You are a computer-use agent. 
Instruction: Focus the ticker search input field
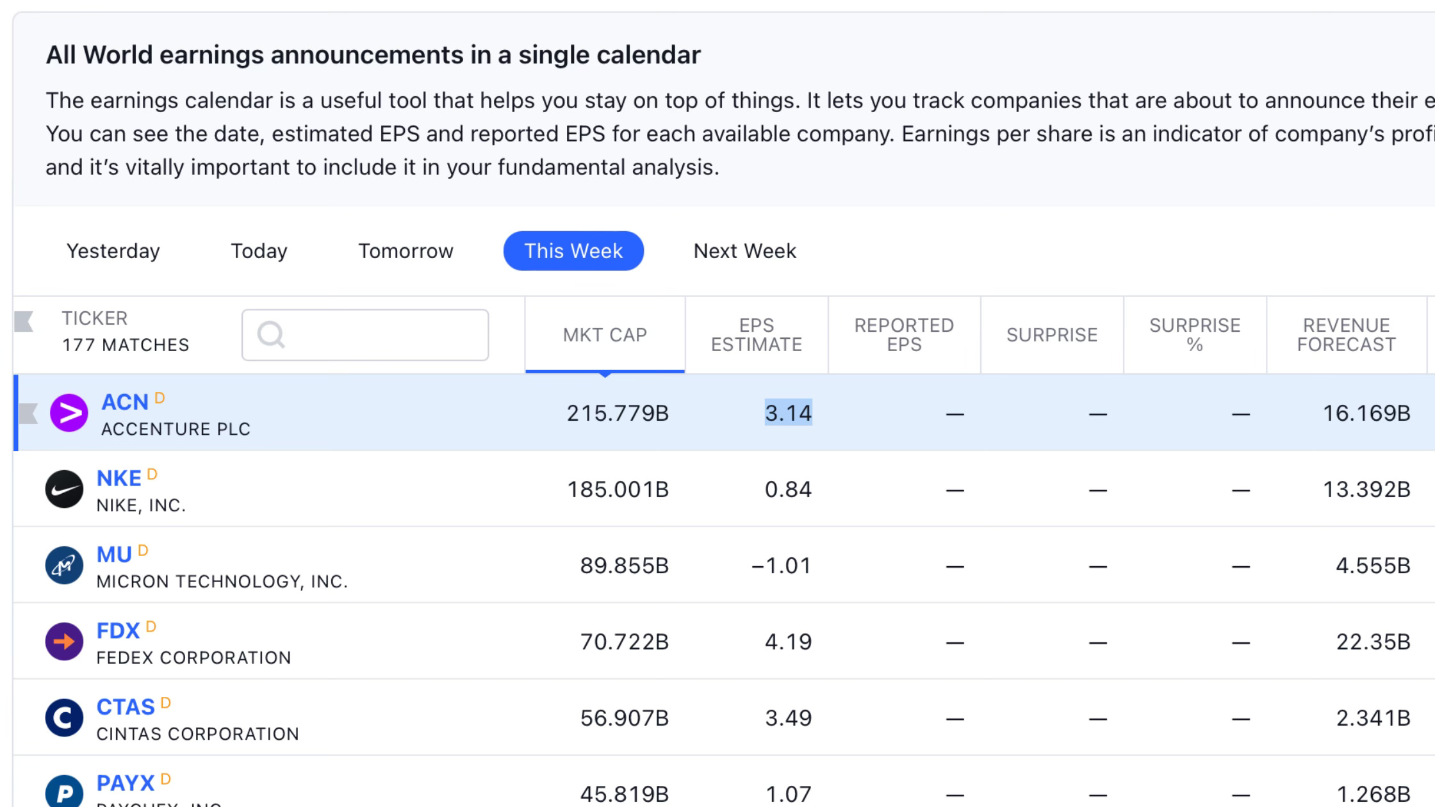pyautogui.click(x=365, y=335)
